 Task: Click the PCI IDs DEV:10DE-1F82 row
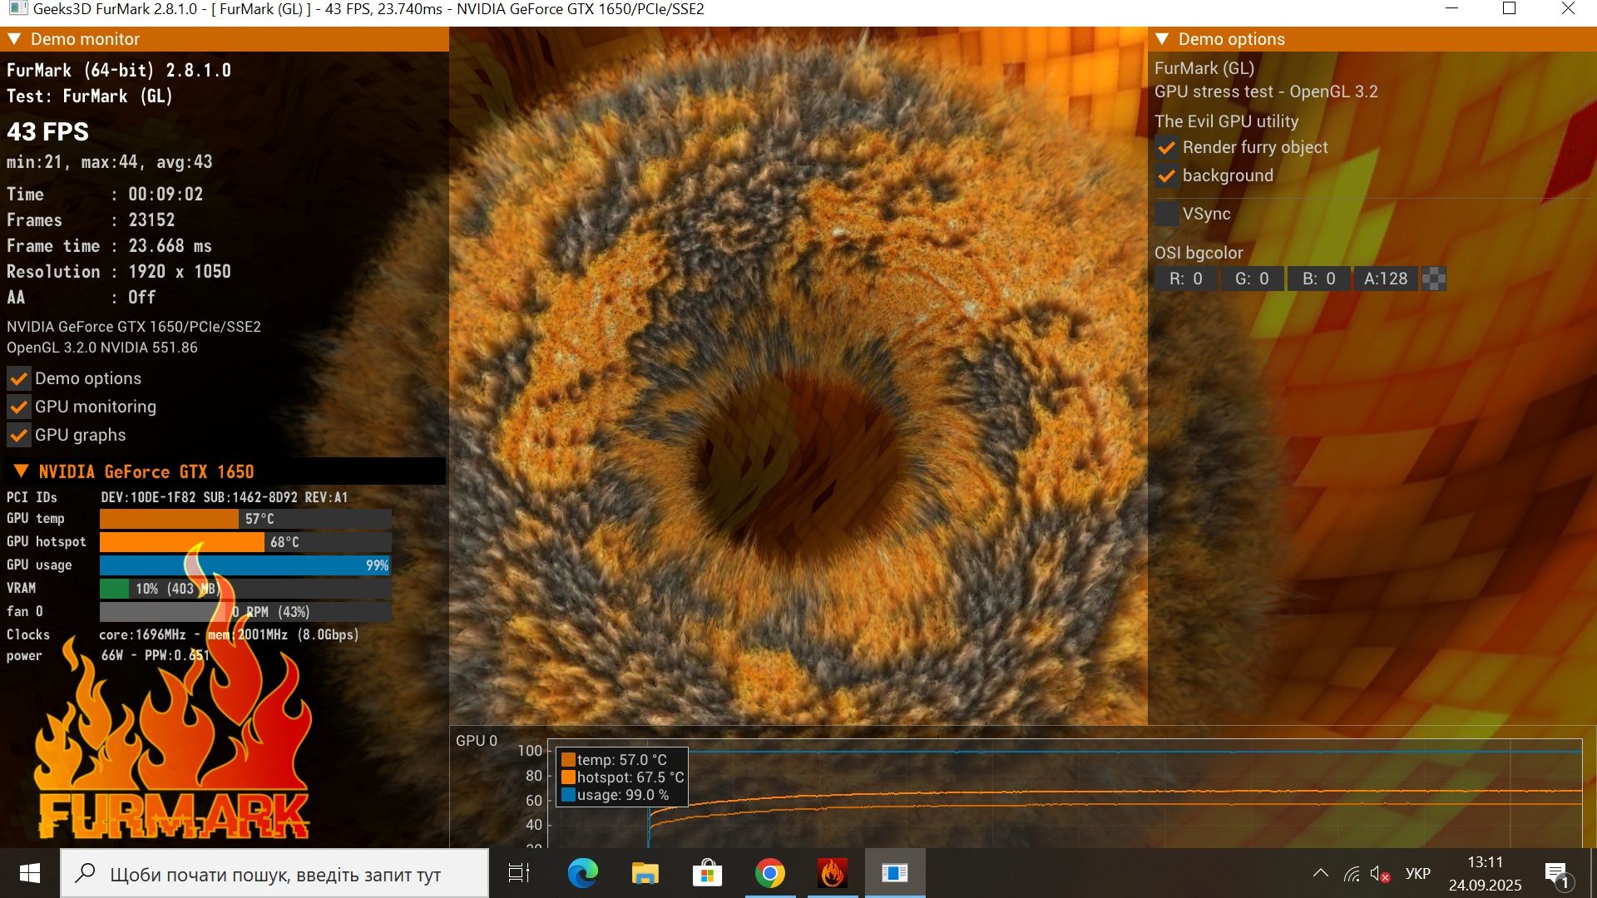[177, 497]
